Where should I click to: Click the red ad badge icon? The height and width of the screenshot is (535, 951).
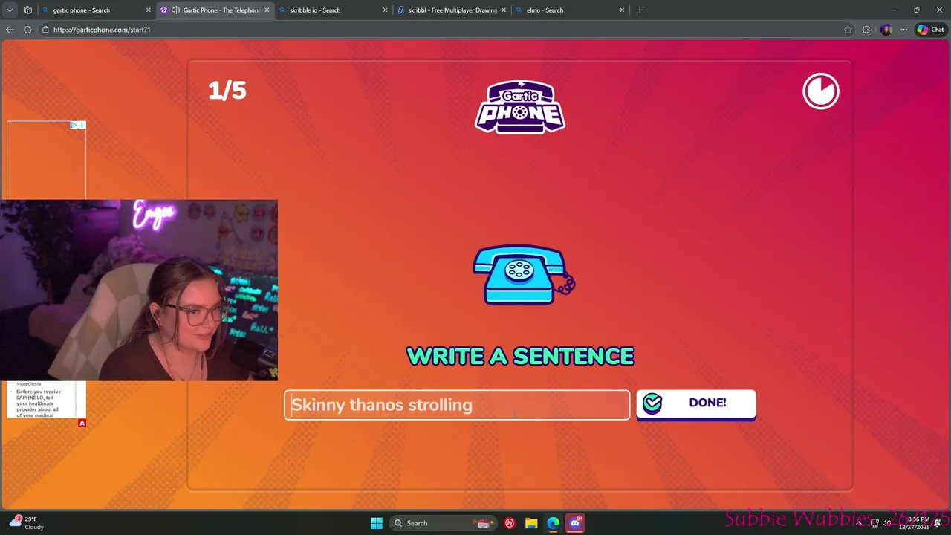point(82,423)
